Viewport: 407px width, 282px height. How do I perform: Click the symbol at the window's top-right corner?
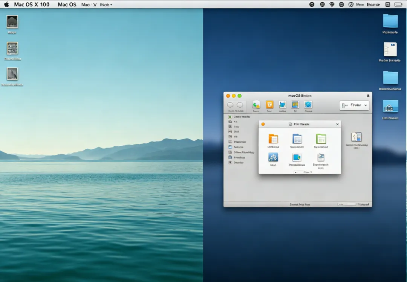(x=368, y=96)
